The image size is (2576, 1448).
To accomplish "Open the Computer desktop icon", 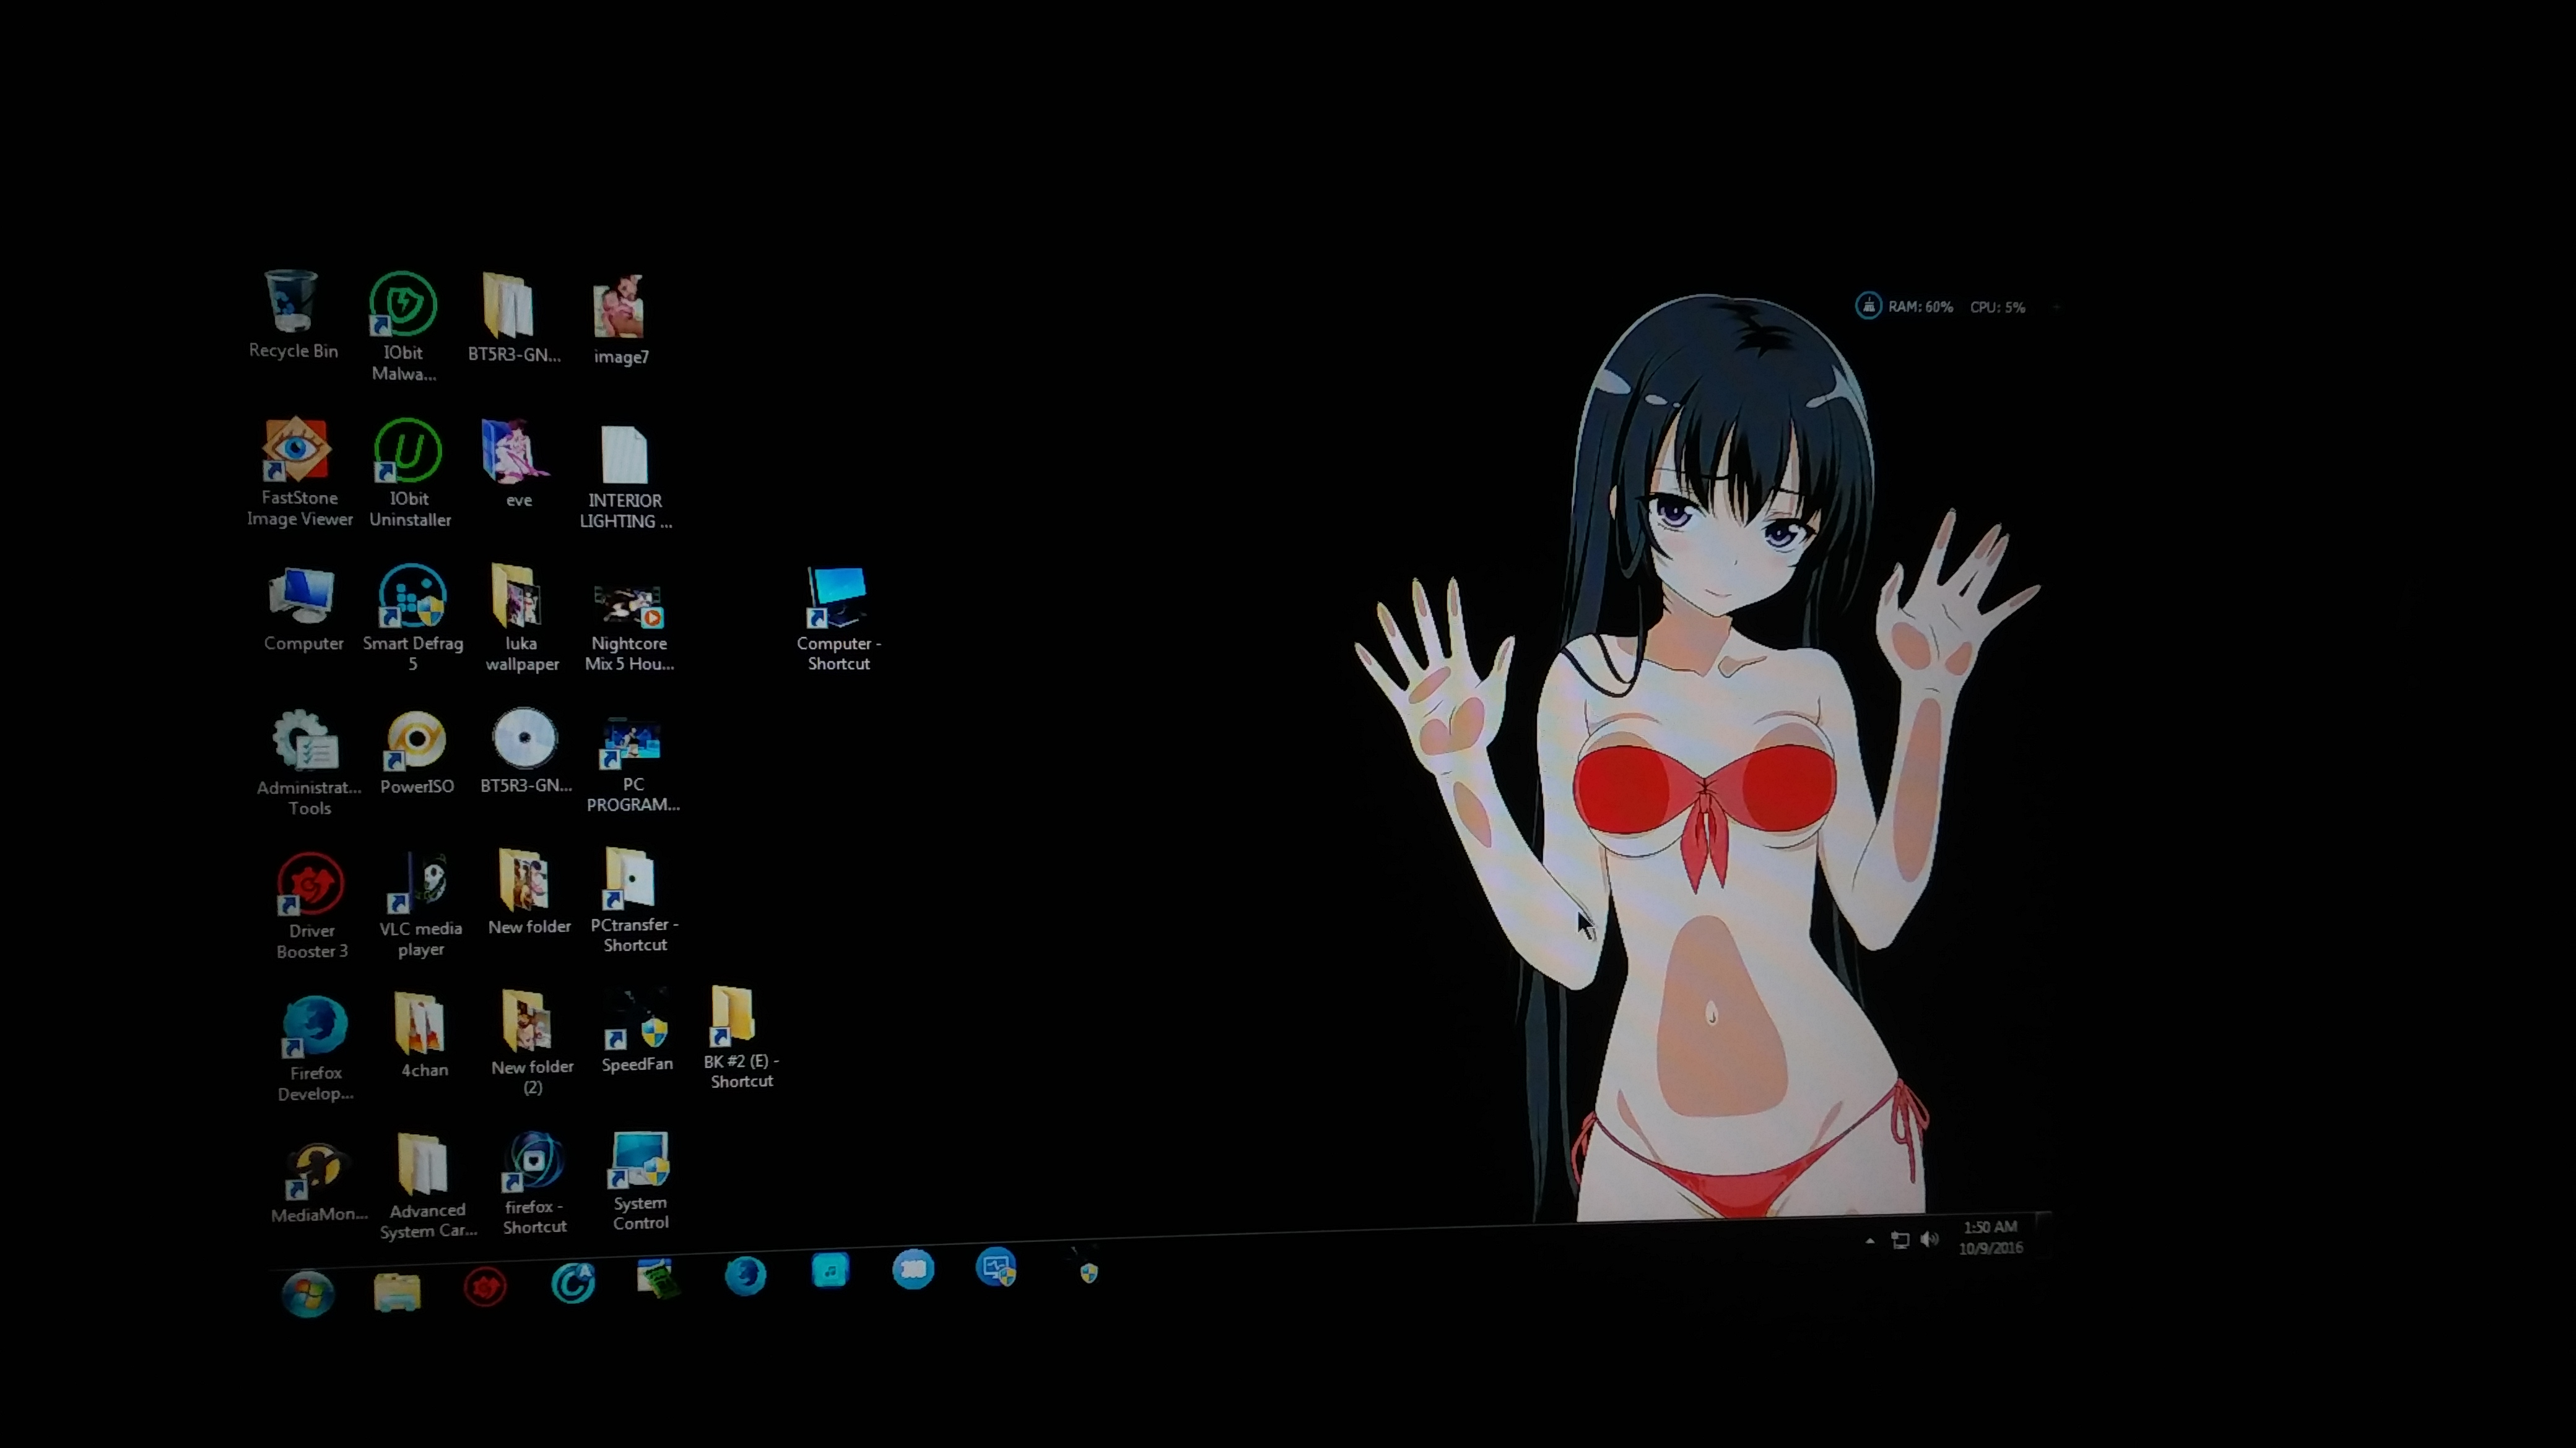I will (x=301, y=595).
